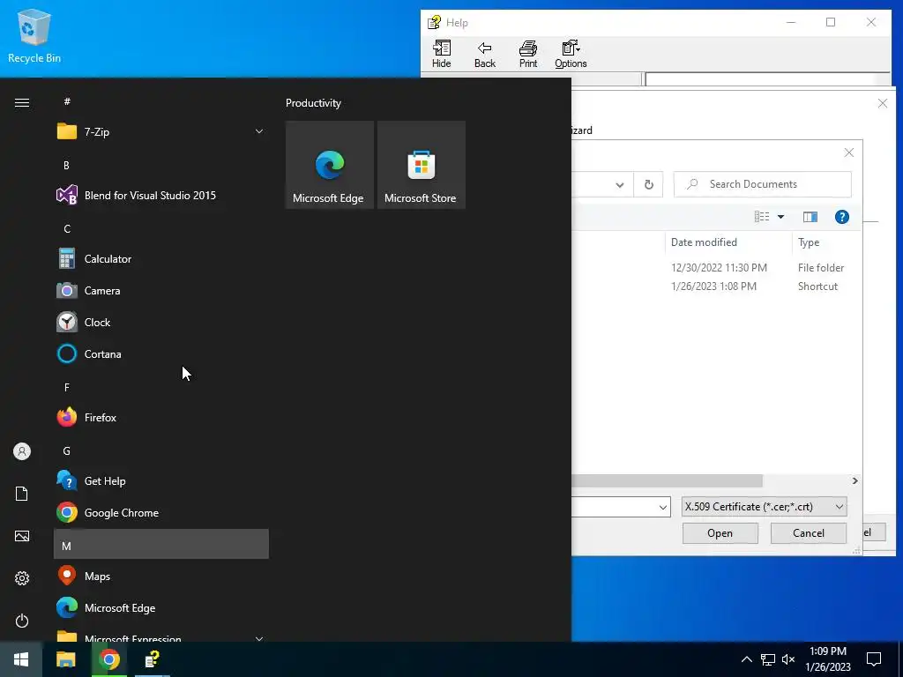903x677 pixels.
Task: Click the taskbar clock showing 1:09 PM
Action: (827, 659)
